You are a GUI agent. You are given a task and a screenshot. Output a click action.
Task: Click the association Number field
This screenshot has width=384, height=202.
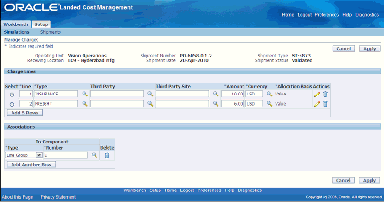point(66,155)
